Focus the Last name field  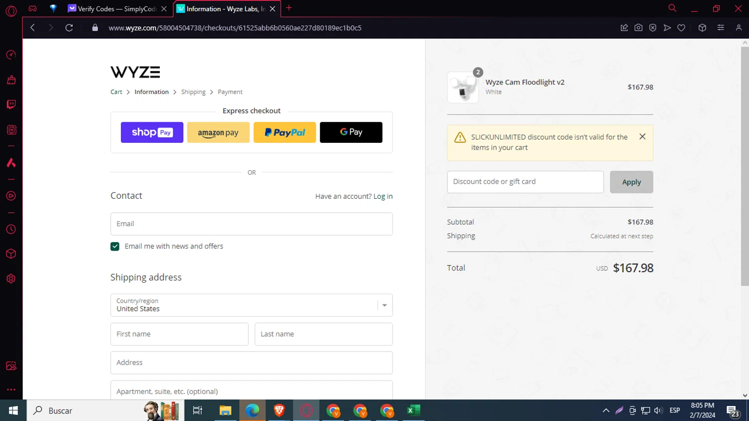pos(324,334)
